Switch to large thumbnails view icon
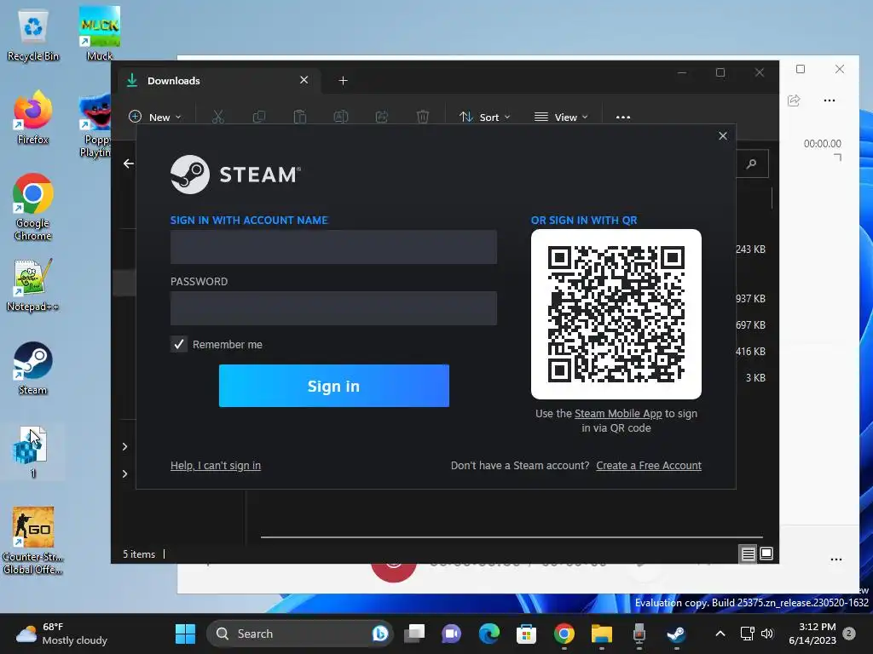 (766, 554)
